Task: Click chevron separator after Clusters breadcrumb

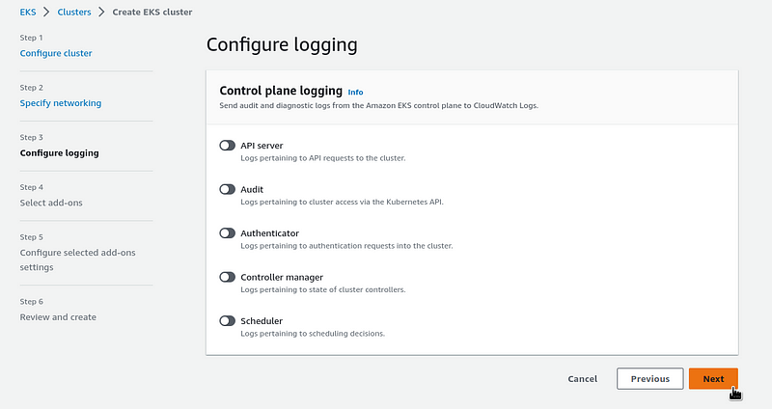Action: (x=101, y=12)
